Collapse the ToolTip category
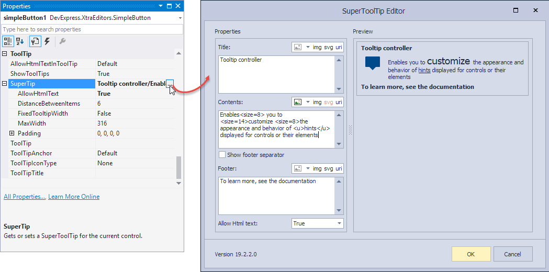The width and height of the screenshot is (549, 272). pos(5,54)
